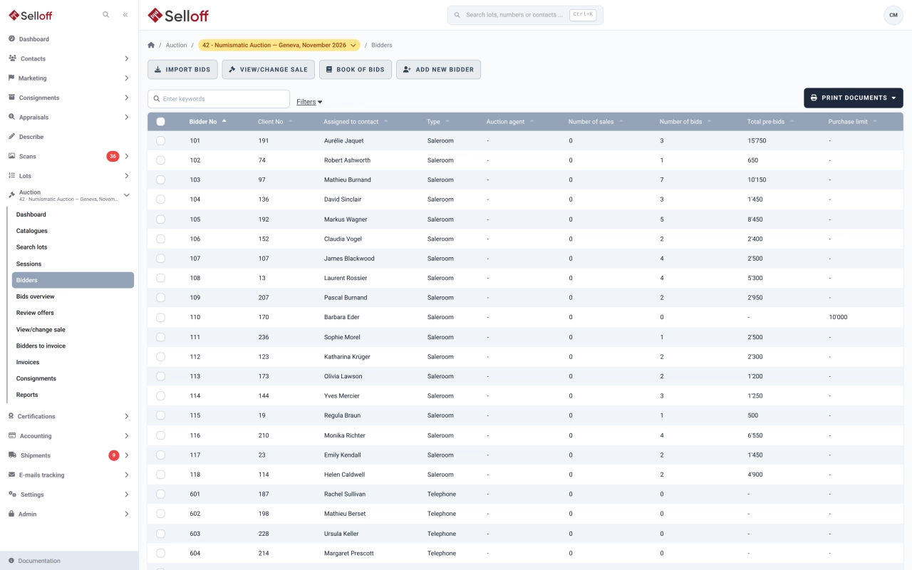Click the Certifications ribbon icon

[x=11, y=416]
